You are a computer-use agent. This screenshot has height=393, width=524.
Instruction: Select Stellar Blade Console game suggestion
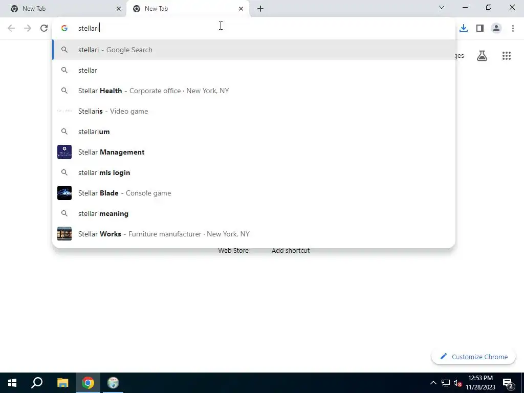point(254,193)
